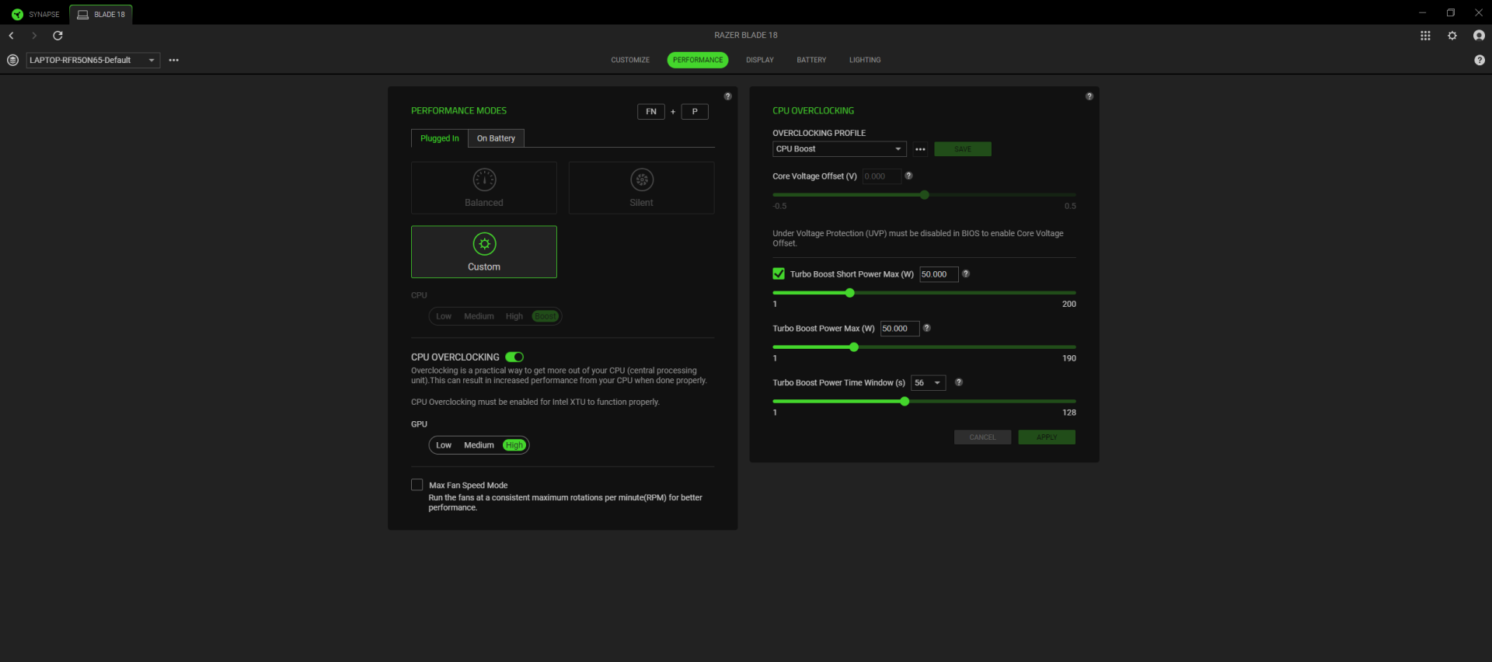Click Turbo Boost Power Time Window slider handle

(x=905, y=402)
